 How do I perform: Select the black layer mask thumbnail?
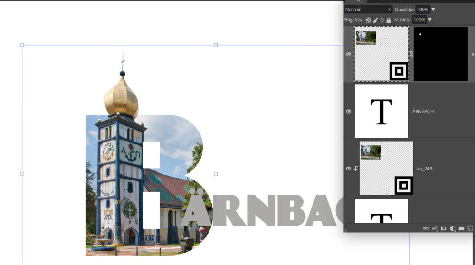[440, 54]
